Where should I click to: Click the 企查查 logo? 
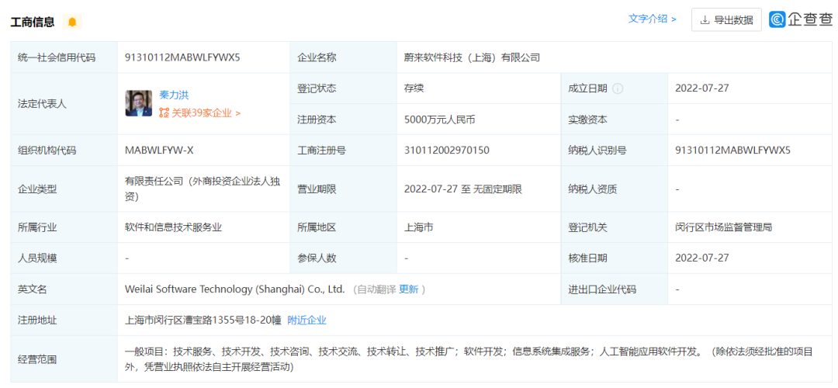(801, 19)
